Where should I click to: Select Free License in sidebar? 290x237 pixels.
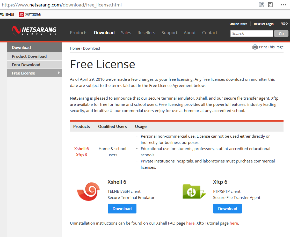click(34, 73)
